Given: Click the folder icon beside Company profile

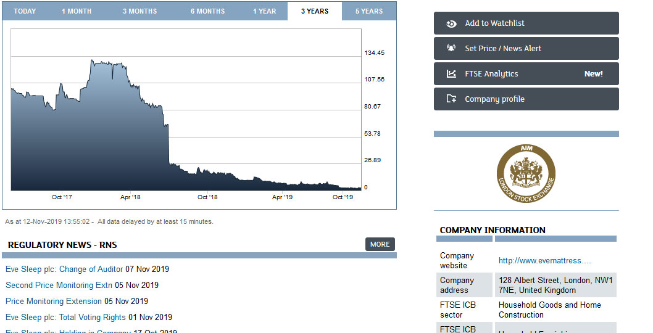Looking at the screenshot, I should (451, 99).
